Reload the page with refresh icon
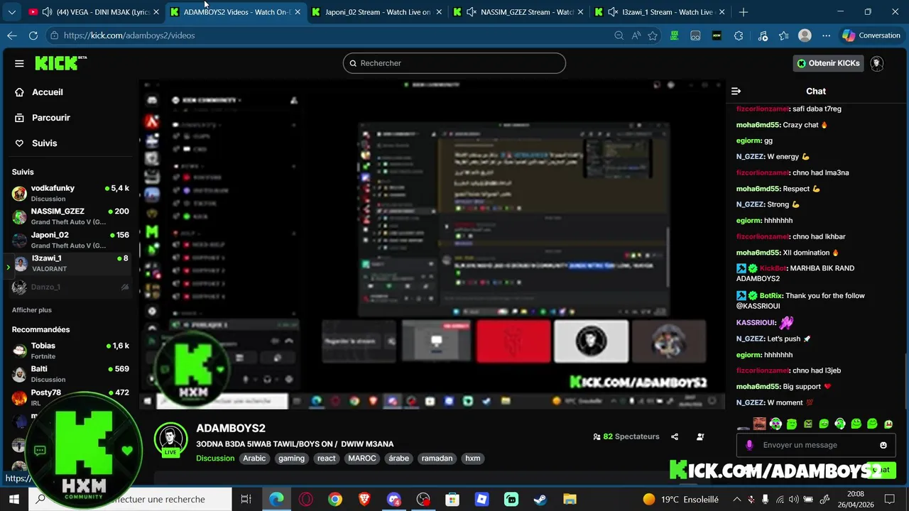 pos(33,35)
